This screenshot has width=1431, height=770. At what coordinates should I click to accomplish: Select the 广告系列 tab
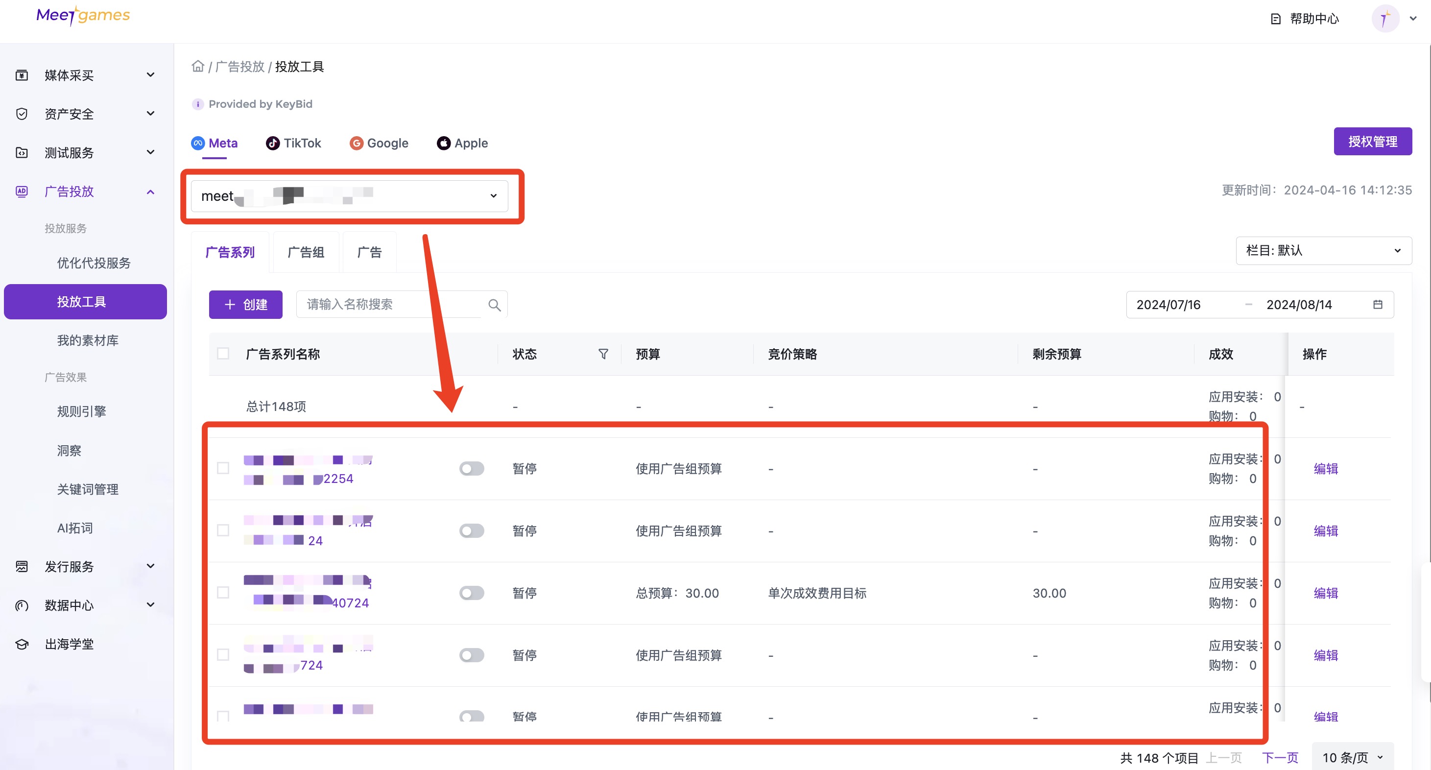[230, 253]
